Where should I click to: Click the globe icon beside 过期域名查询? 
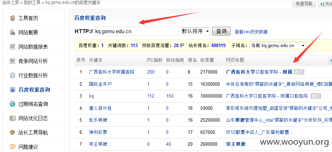point(13,104)
